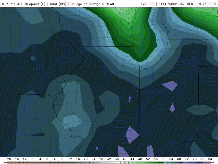Click the 80 label on the color scale
This screenshot has height=164, width=218.
202,159
